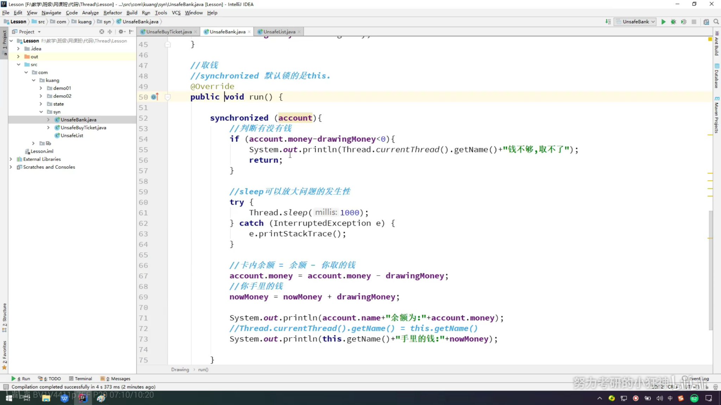Open the TODO tool window
Image resolution: width=721 pixels, height=405 pixels.
pyautogui.click(x=50, y=379)
